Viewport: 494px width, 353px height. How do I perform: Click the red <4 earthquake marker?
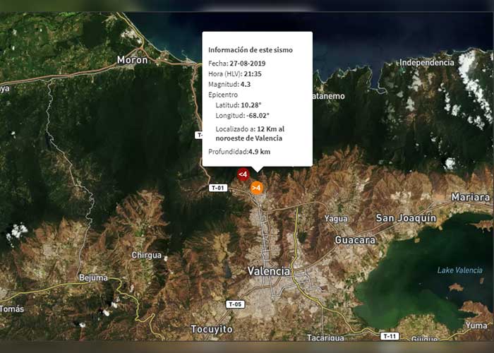tap(242, 174)
